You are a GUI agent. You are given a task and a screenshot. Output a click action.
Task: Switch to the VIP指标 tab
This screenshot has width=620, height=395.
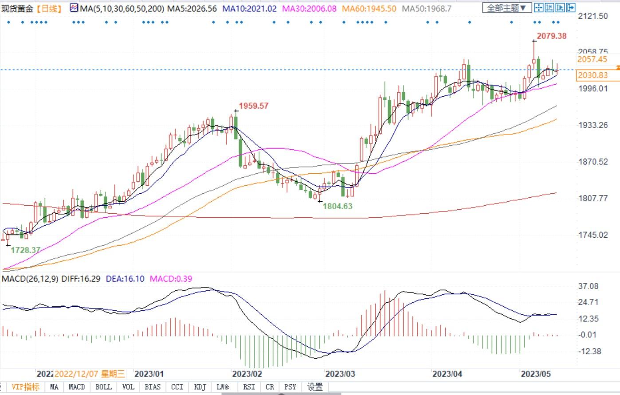tap(25, 387)
